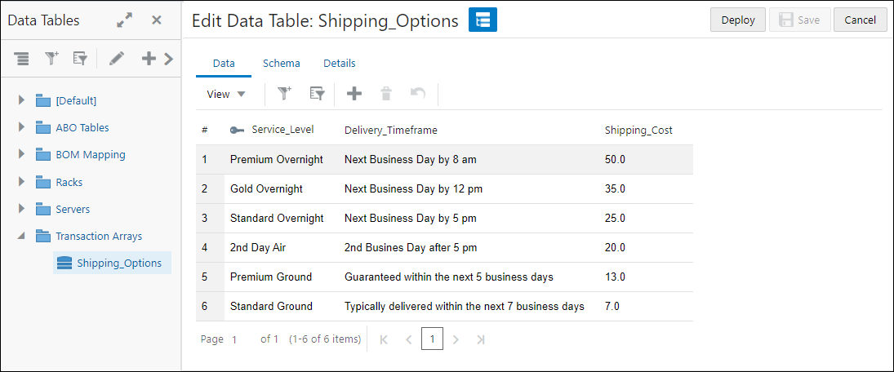Click the add filter icon in sidebar toolbar
The image size is (894, 372).
click(52, 58)
